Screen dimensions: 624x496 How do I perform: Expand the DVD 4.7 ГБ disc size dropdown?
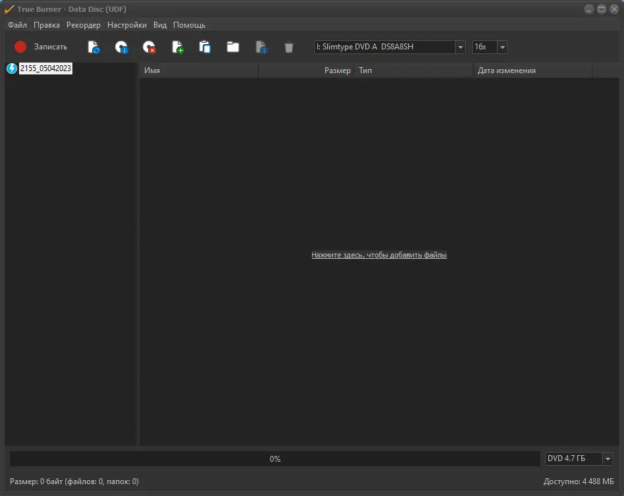click(x=608, y=459)
